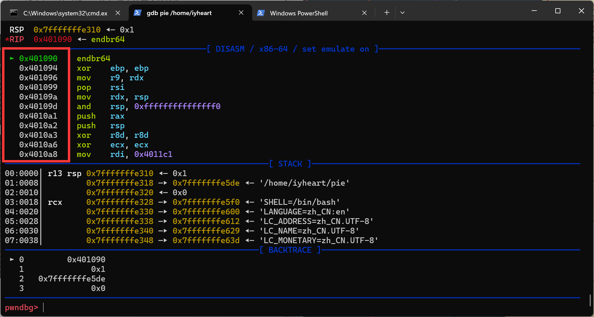Click backtrace frame 2 address 0x7fffffffe5de
The width and height of the screenshot is (594, 317).
(x=72, y=279)
